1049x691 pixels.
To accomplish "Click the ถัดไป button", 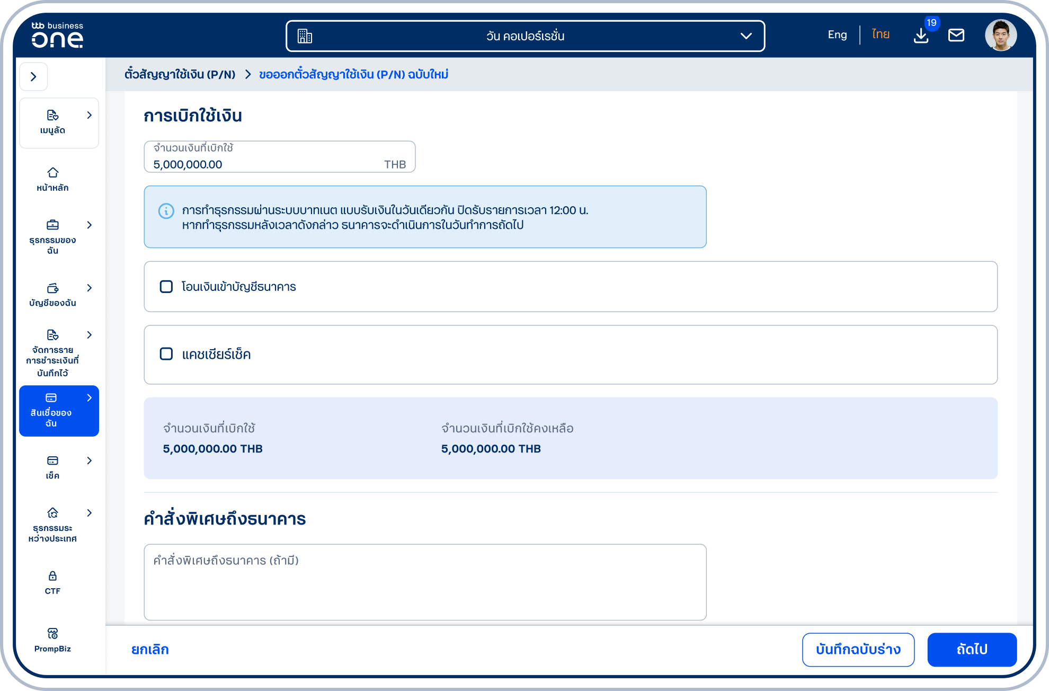I will [972, 650].
